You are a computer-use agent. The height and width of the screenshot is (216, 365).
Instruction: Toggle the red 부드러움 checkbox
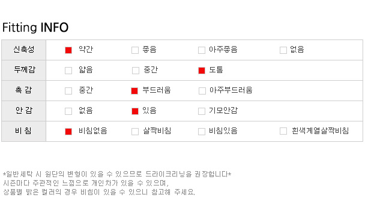(134, 91)
